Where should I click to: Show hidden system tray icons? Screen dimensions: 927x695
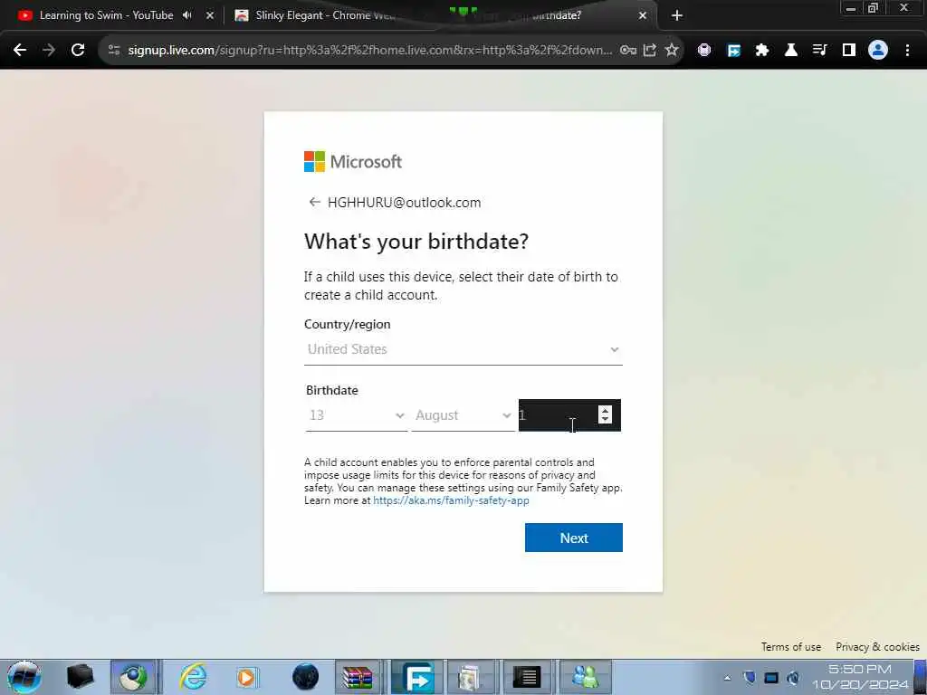727,678
